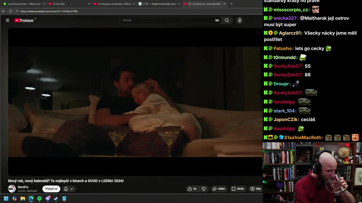Click the Díky thanks button
Image resolution: width=362 pixels, height=203 pixels.
tap(256, 189)
